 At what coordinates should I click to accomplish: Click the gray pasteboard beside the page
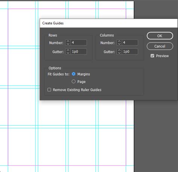click(x=156, y=136)
